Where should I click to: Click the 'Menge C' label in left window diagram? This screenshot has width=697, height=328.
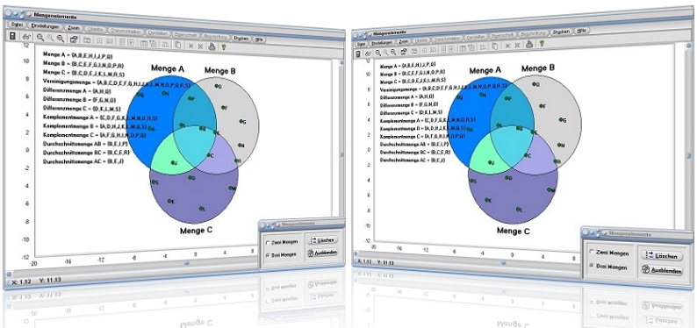tap(196, 231)
